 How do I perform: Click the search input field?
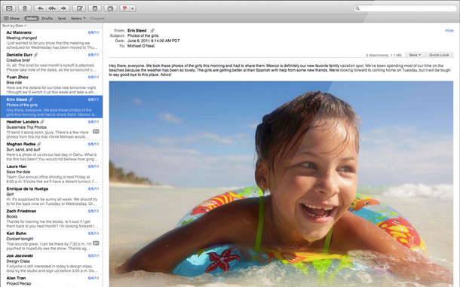pos(406,8)
